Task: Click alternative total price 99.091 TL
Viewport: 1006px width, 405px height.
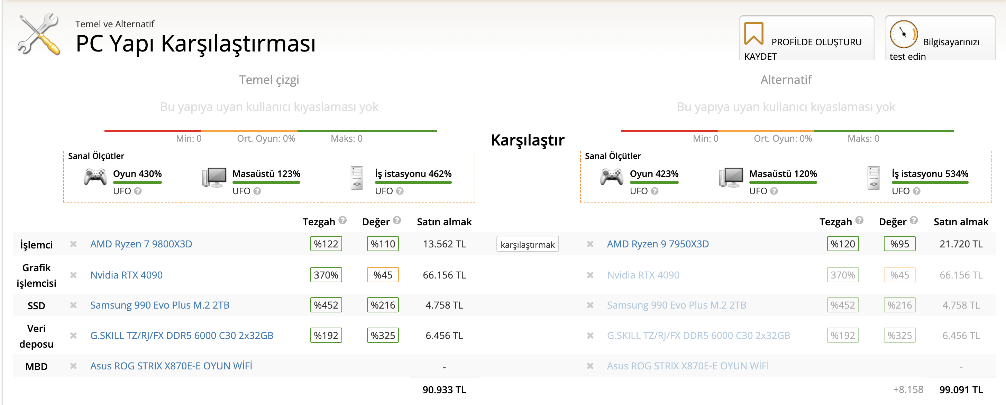Action: click(x=961, y=390)
